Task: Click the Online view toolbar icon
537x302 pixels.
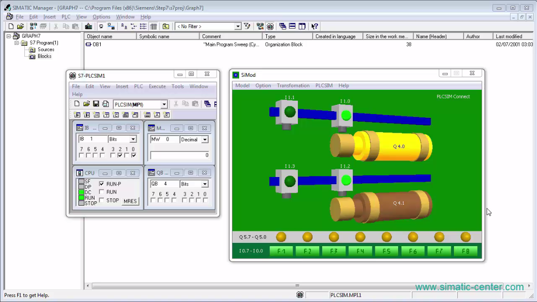Action: pyautogui.click(x=101, y=26)
